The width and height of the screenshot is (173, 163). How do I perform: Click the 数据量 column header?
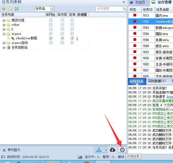82,15
